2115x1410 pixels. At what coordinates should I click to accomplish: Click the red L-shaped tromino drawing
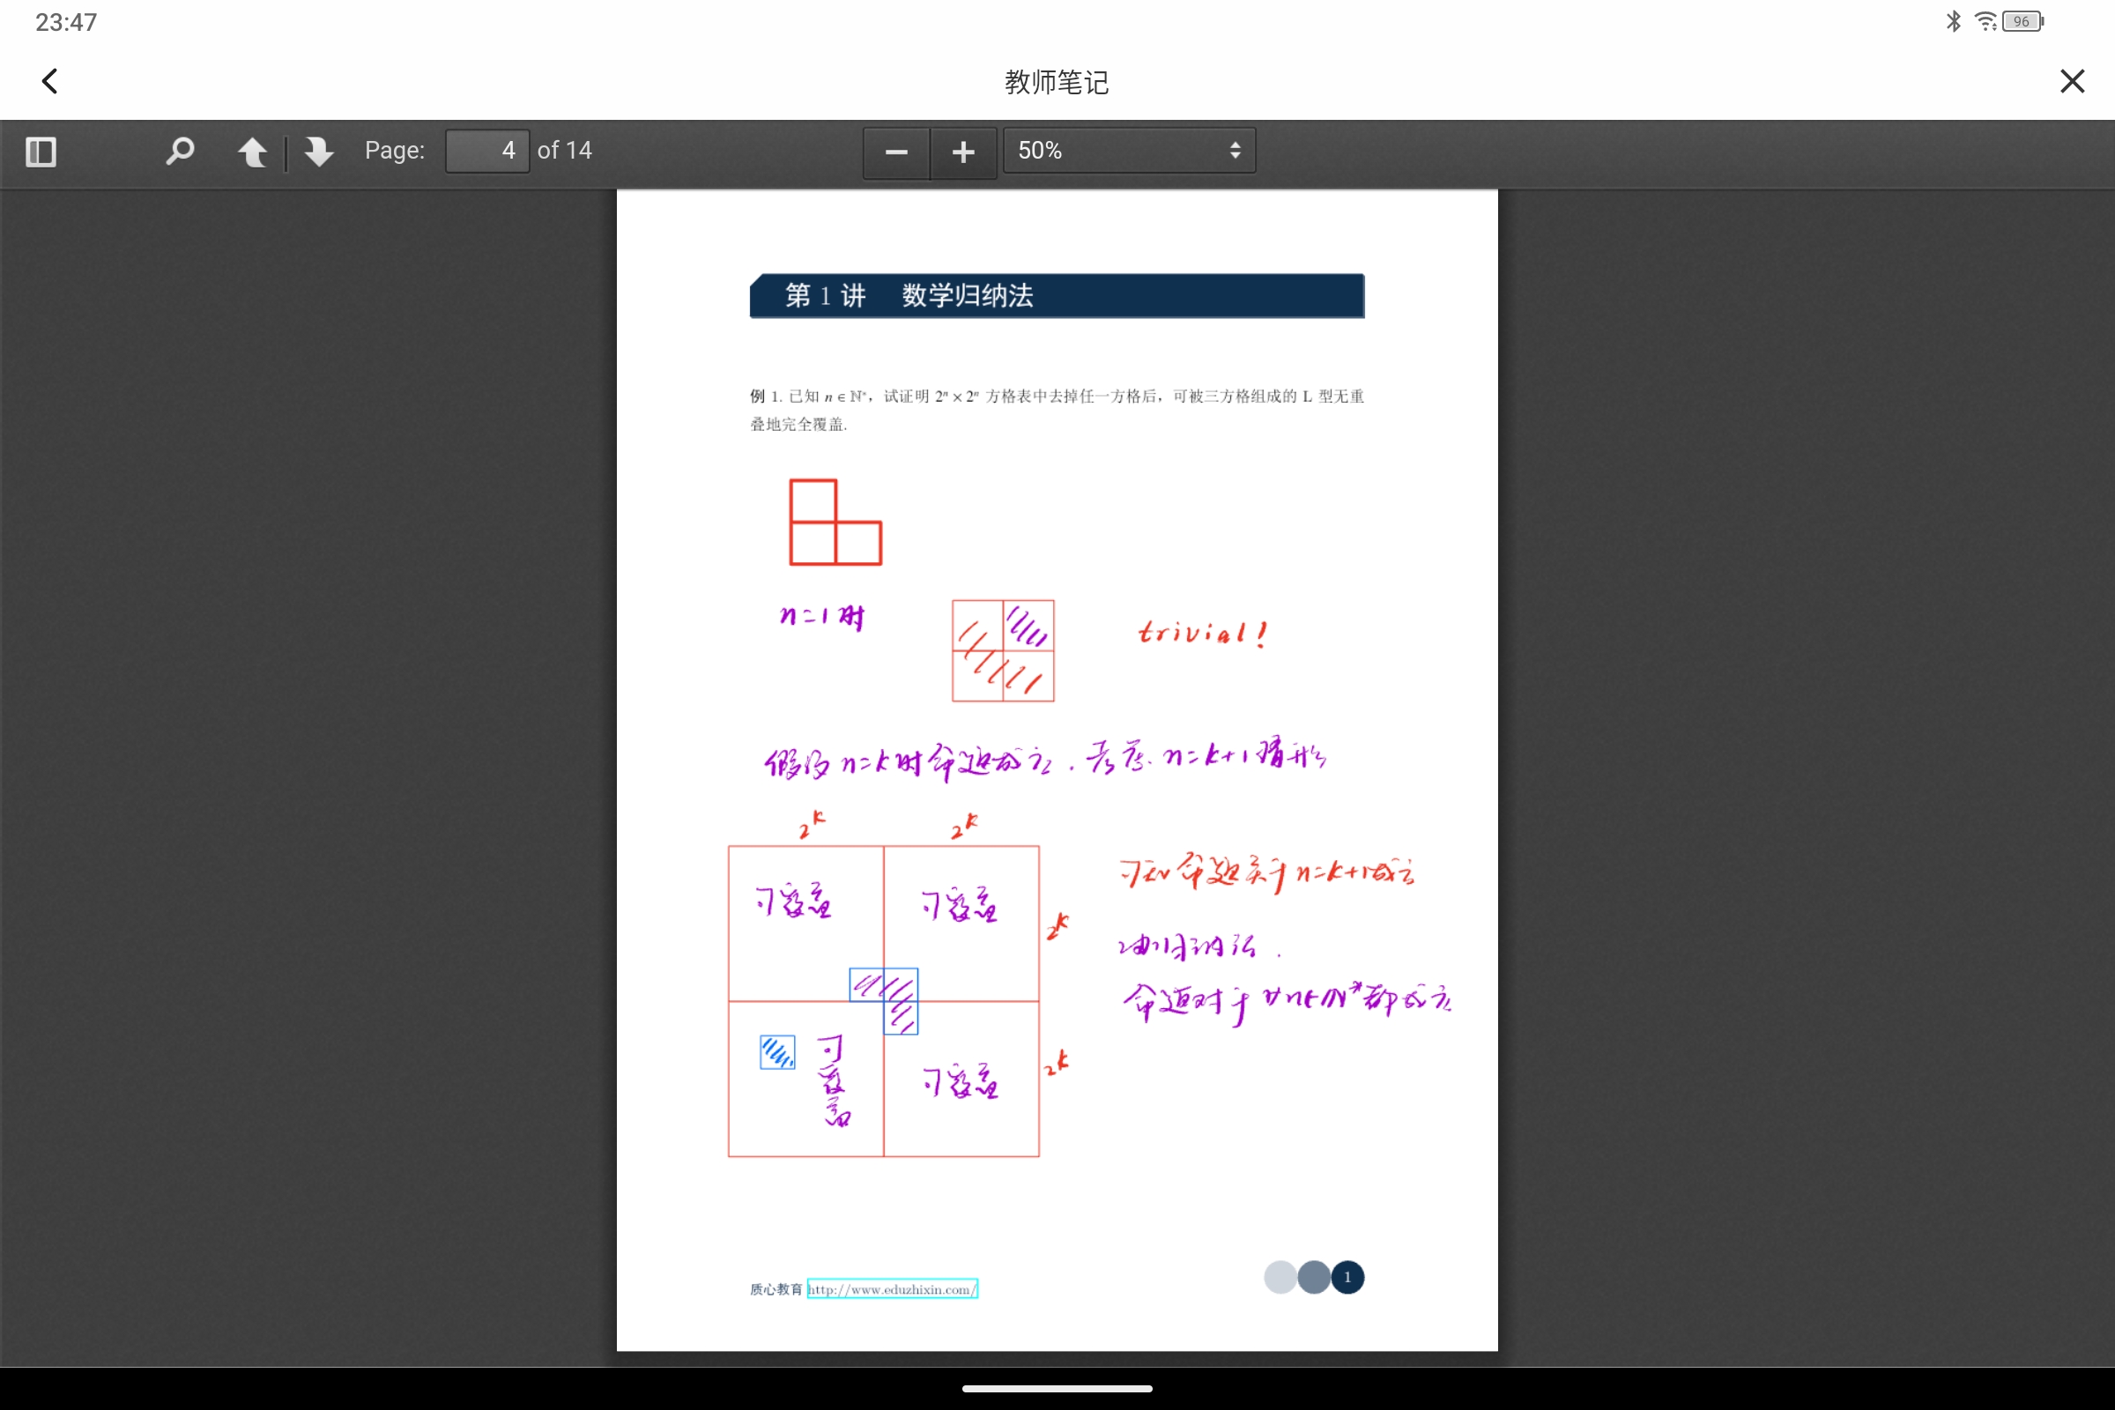pyautogui.click(x=835, y=523)
